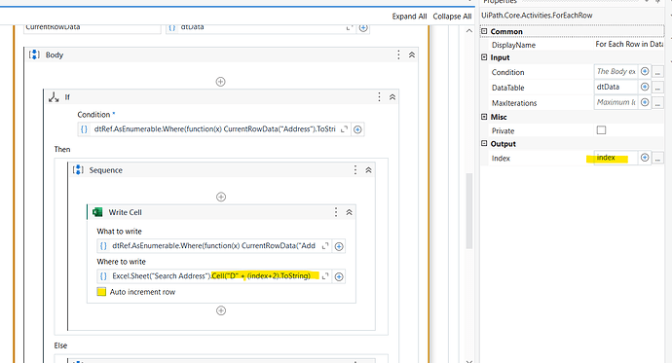Click the Condition property field
This screenshot has width=672, height=363.
tap(616, 71)
